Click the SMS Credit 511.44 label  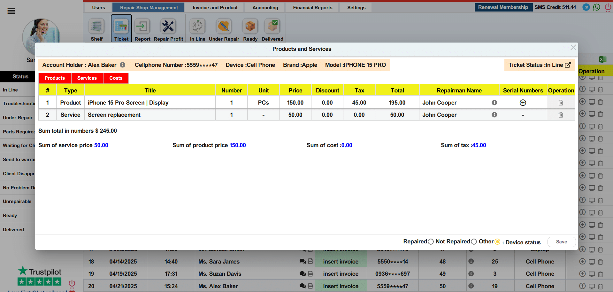click(x=555, y=7)
